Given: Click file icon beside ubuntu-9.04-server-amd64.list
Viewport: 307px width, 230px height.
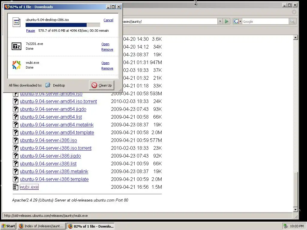Looking at the screenshot, I should 16,117.
